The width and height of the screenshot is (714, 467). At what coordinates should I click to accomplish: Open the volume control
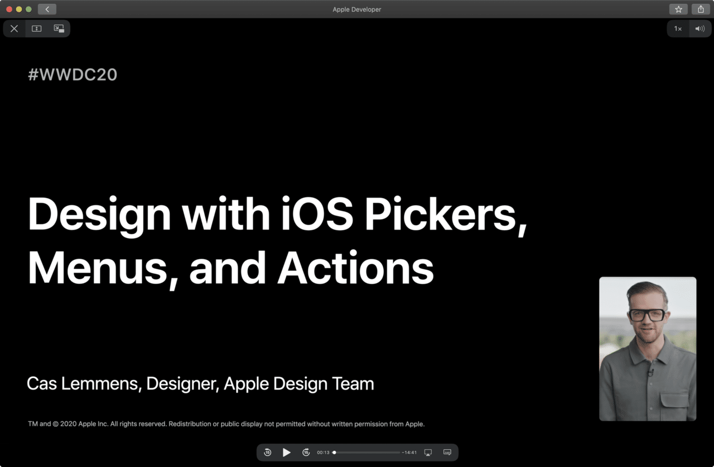pos(699,28)
